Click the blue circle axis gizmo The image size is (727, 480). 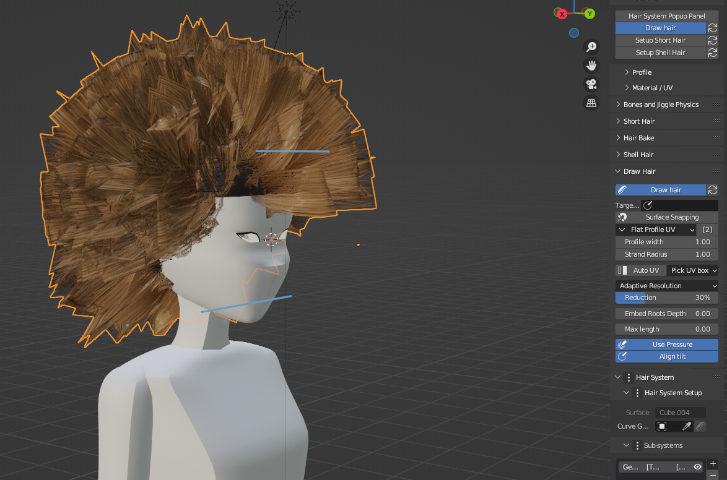tap(574, 33)
